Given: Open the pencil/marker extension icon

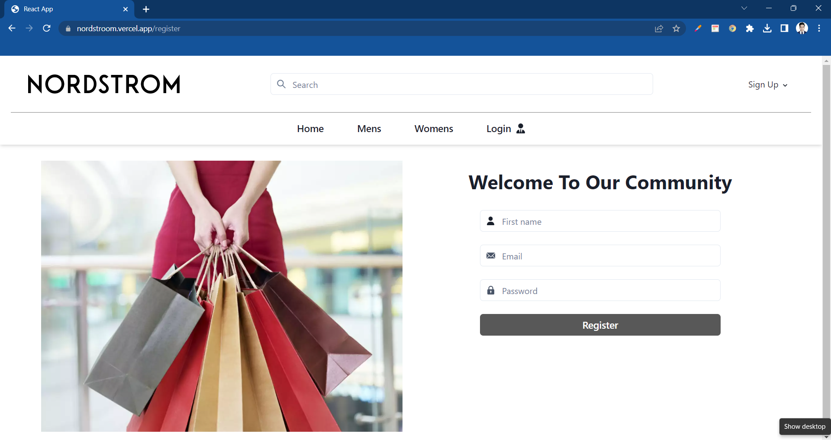Looking at the screenshot, I should point(698,29).
